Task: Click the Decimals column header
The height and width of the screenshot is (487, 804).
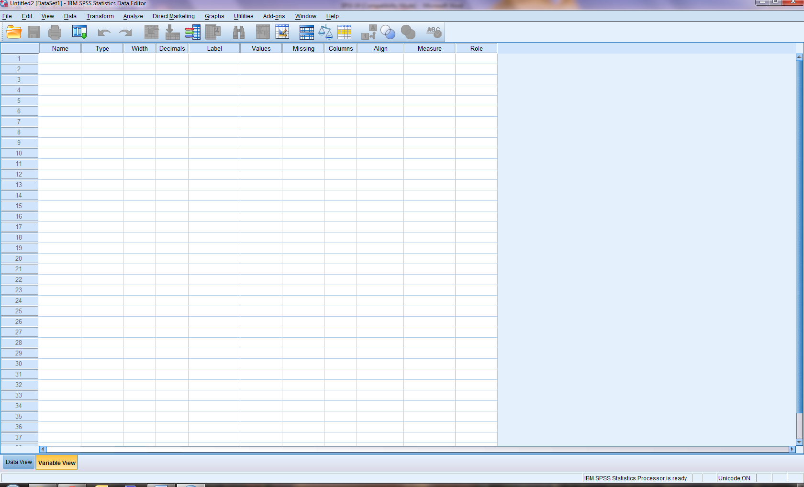Action: 172,48
